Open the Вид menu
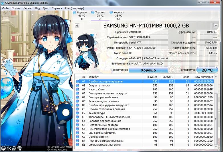 (x=38, y=8)
